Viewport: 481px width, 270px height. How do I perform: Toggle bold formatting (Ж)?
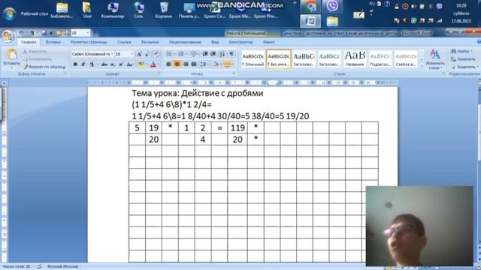click(x=75, y=64)
